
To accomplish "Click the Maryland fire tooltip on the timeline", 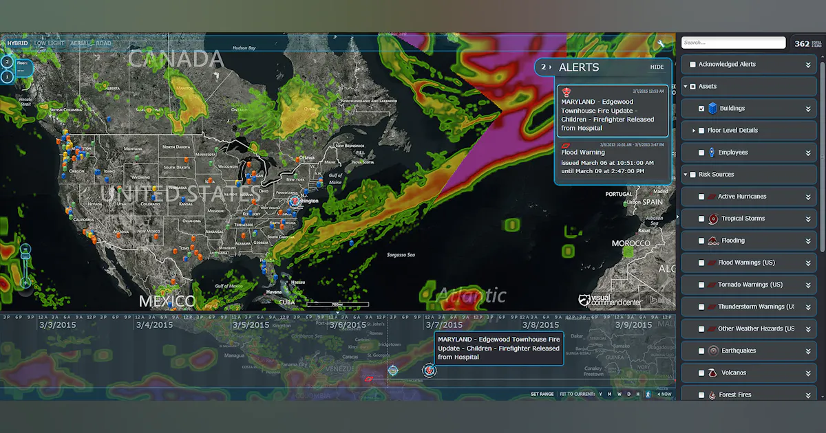I will pyautogui.click(x=499, y=348).
